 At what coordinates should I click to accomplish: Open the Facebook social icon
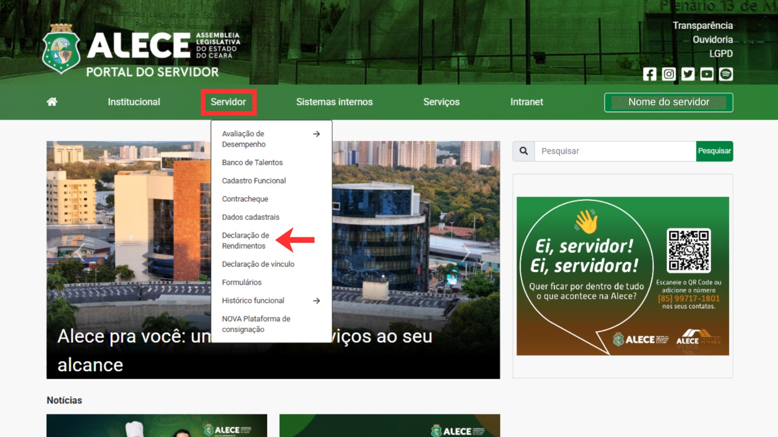tap(650, 74)
